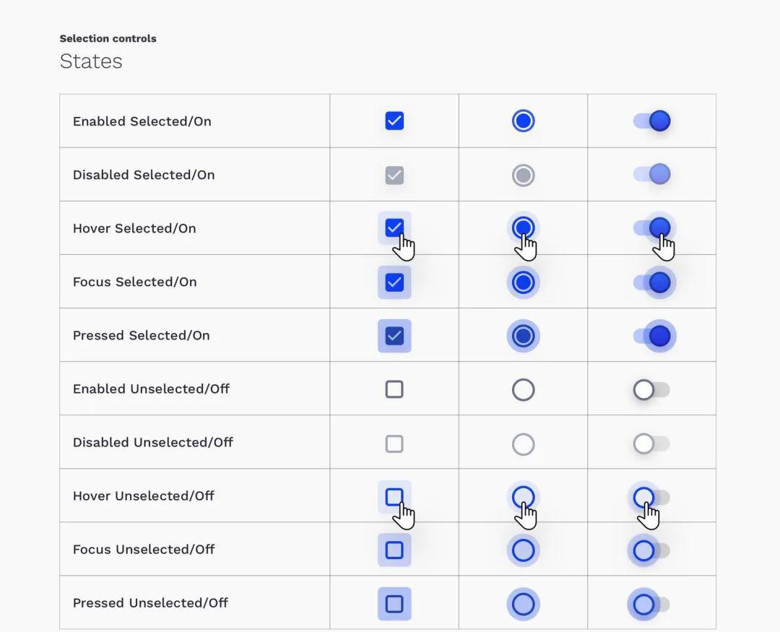Image resolution: width=780 pixels, height=632 pixels.
Task: Click the Hover Selected/On row label
Action: point(134,228)
